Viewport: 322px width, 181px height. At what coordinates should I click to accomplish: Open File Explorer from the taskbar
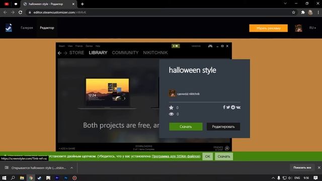pyautogui.click(x=22, y=177)
